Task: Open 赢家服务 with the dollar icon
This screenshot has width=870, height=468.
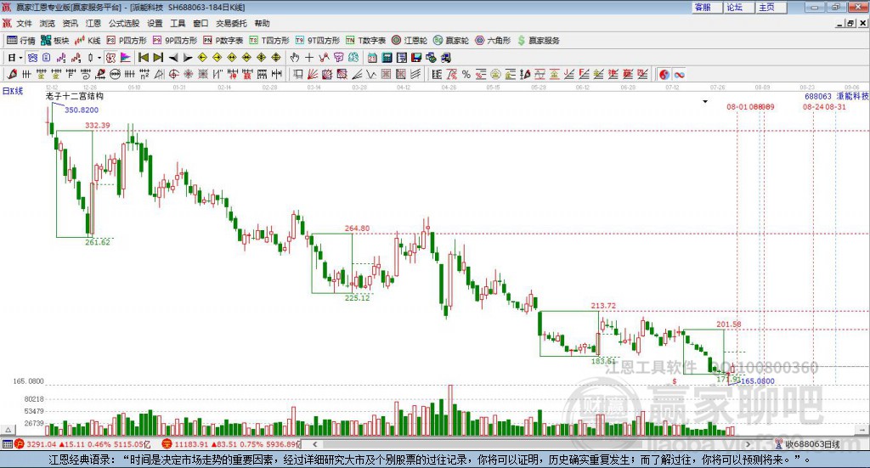Action: coord(538,41)
